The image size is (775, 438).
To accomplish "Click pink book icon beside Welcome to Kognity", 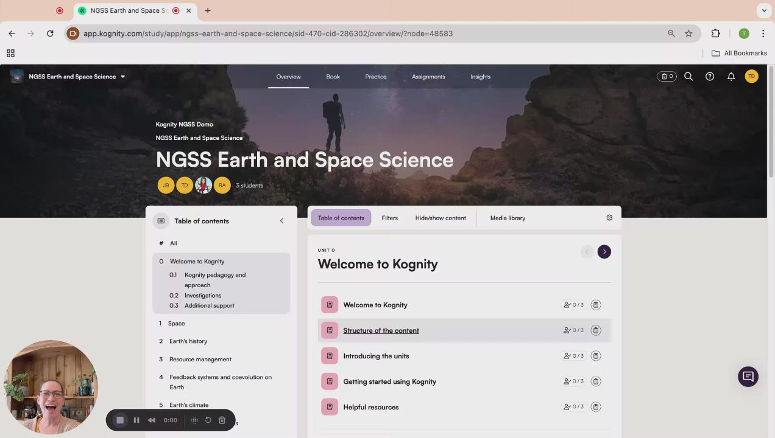I will click(x=330, y=305).
